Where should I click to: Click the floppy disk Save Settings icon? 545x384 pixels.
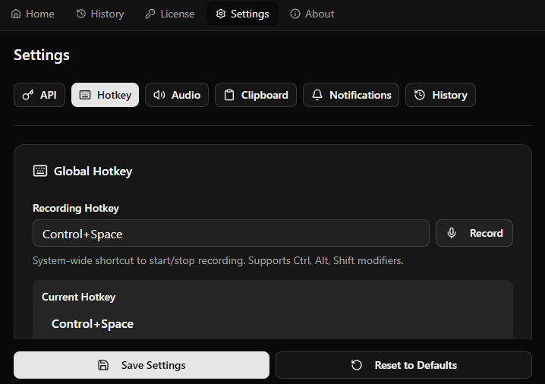(103, 365)
